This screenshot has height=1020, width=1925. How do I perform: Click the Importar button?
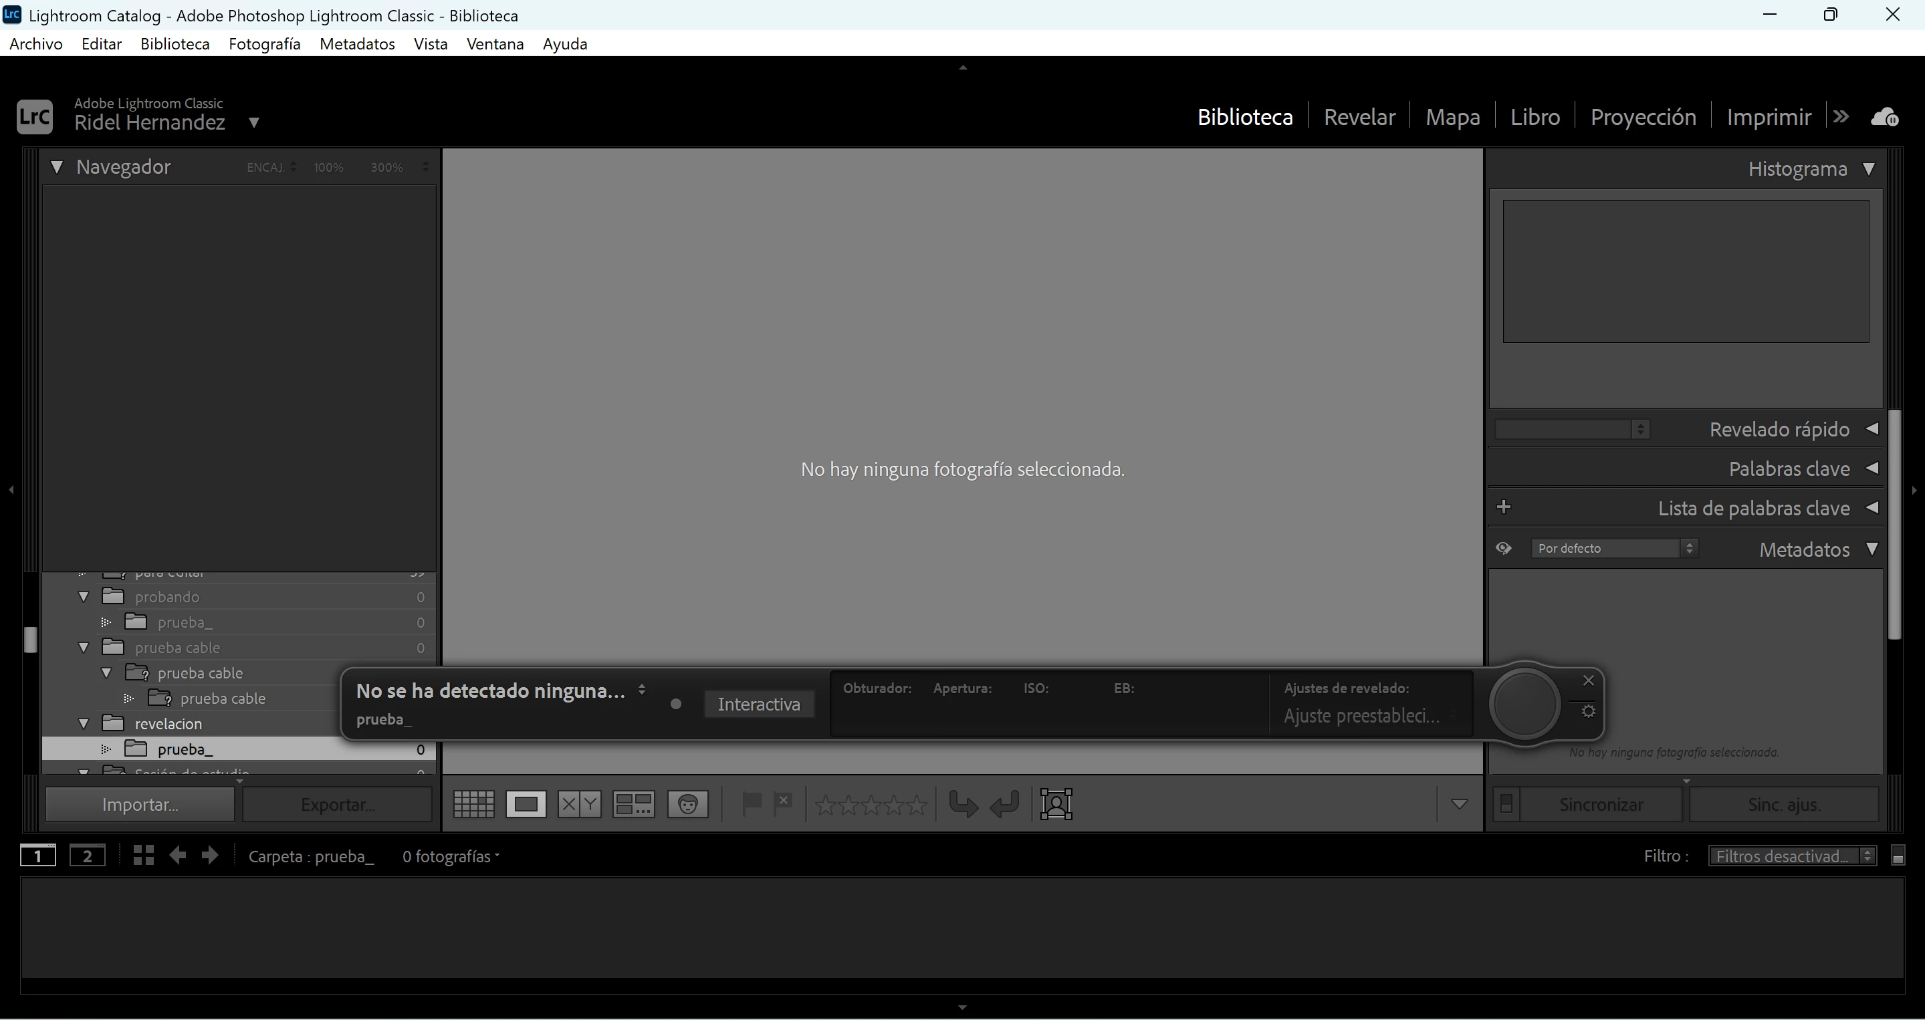point(140,804)
